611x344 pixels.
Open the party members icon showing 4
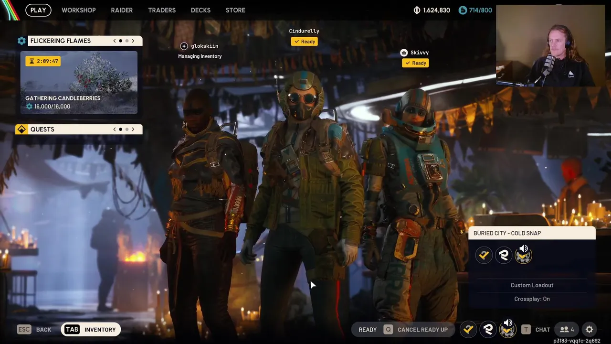[567, 330]
